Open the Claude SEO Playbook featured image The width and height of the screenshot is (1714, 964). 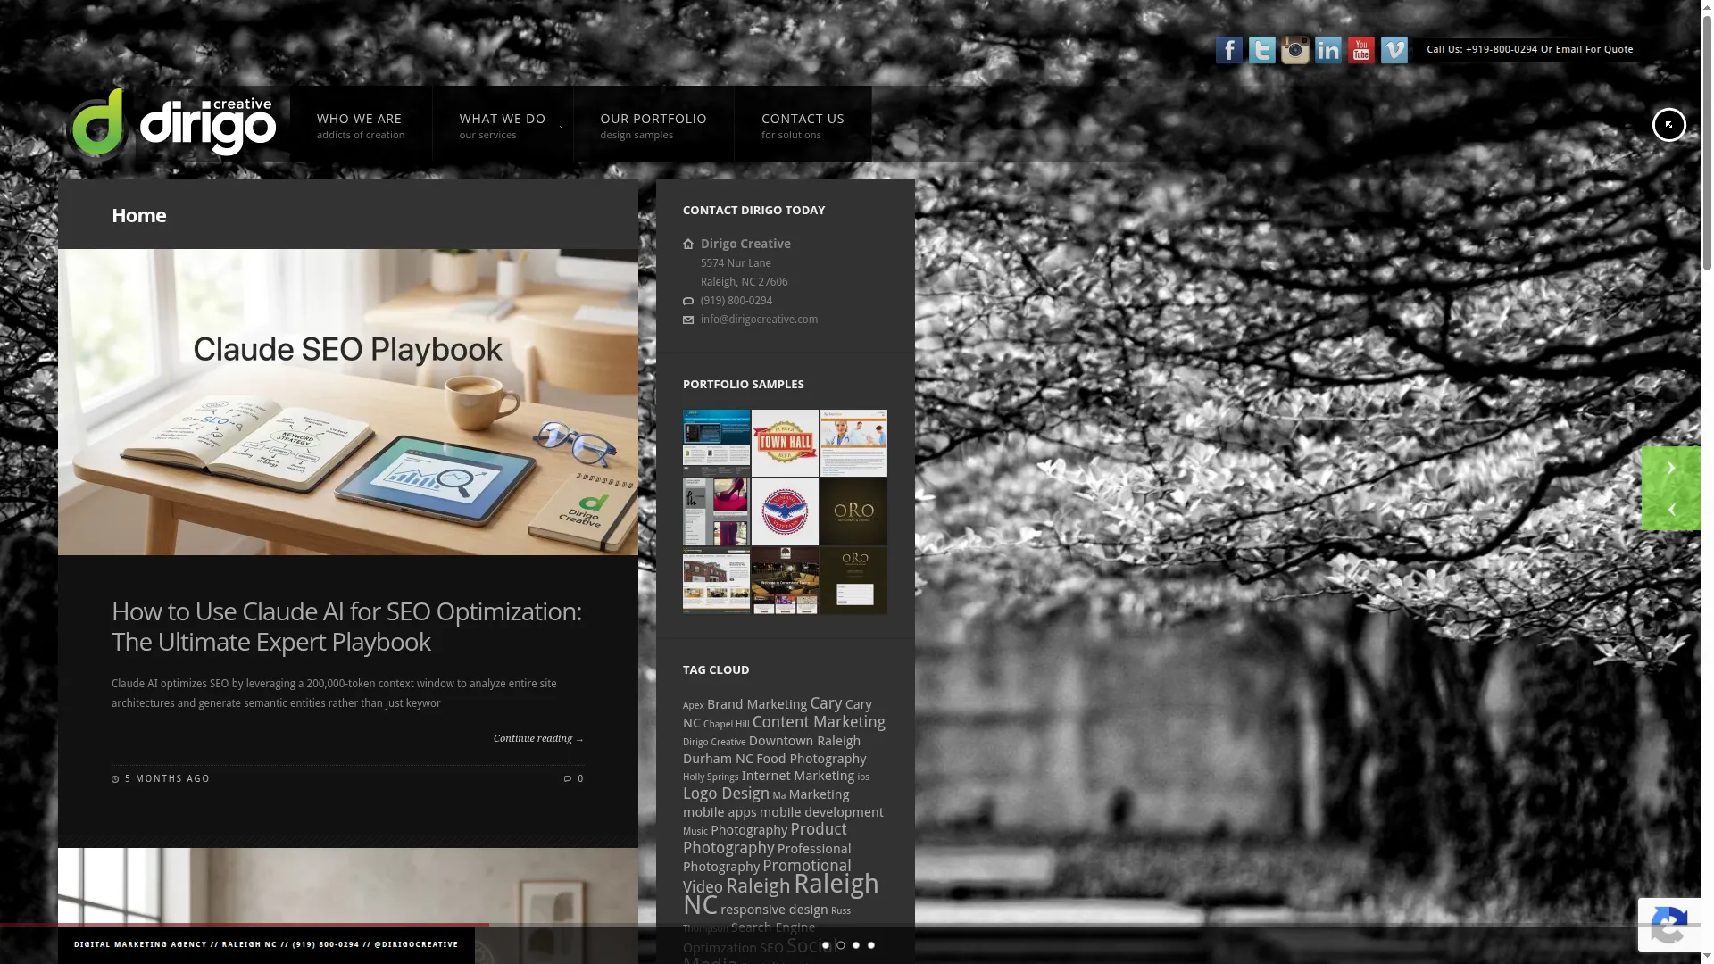[348, 402]
